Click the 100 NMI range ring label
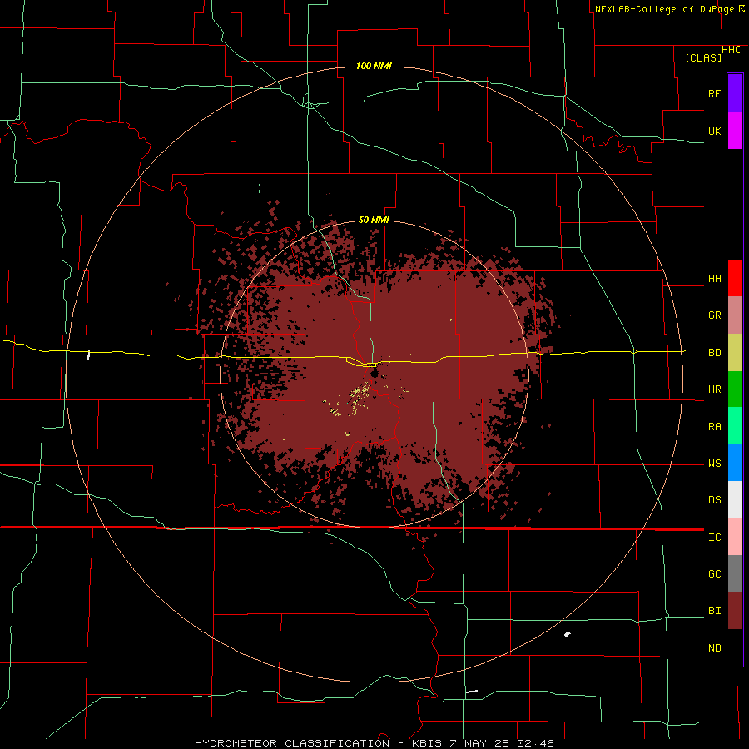749x749 pixels. point(374,66)
